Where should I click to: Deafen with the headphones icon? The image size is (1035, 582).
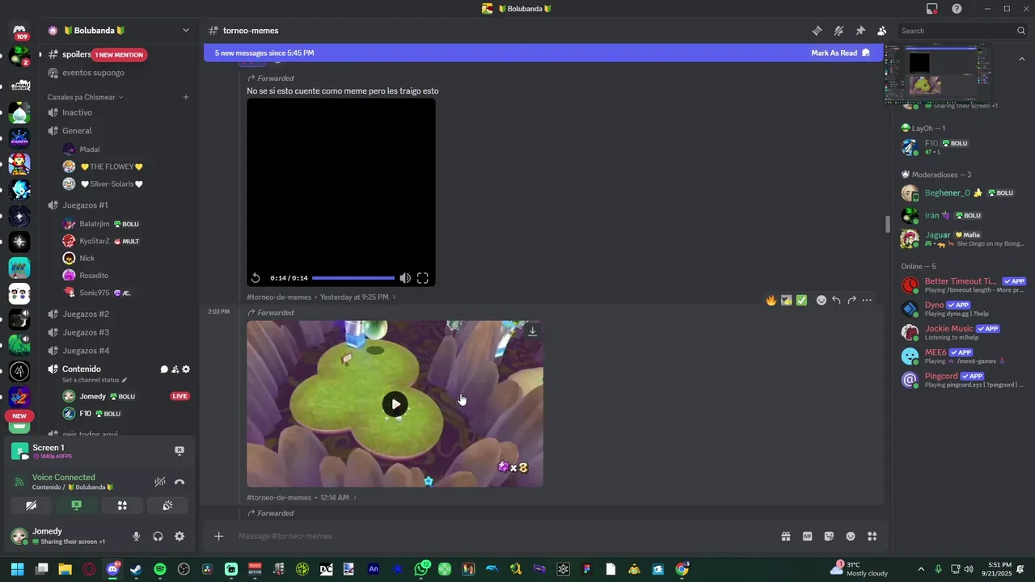pos(158,536)
